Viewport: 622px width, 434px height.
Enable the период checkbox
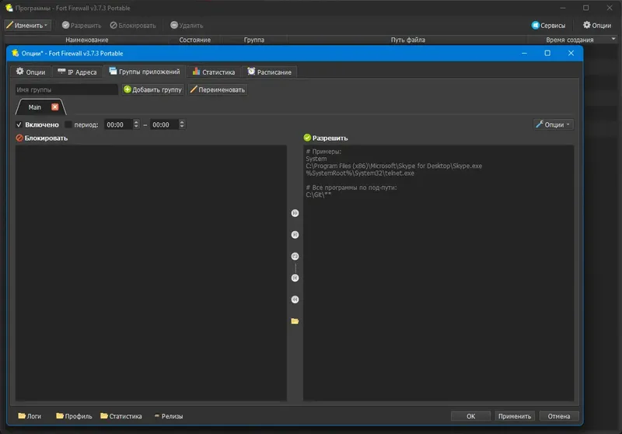(68, 124)
